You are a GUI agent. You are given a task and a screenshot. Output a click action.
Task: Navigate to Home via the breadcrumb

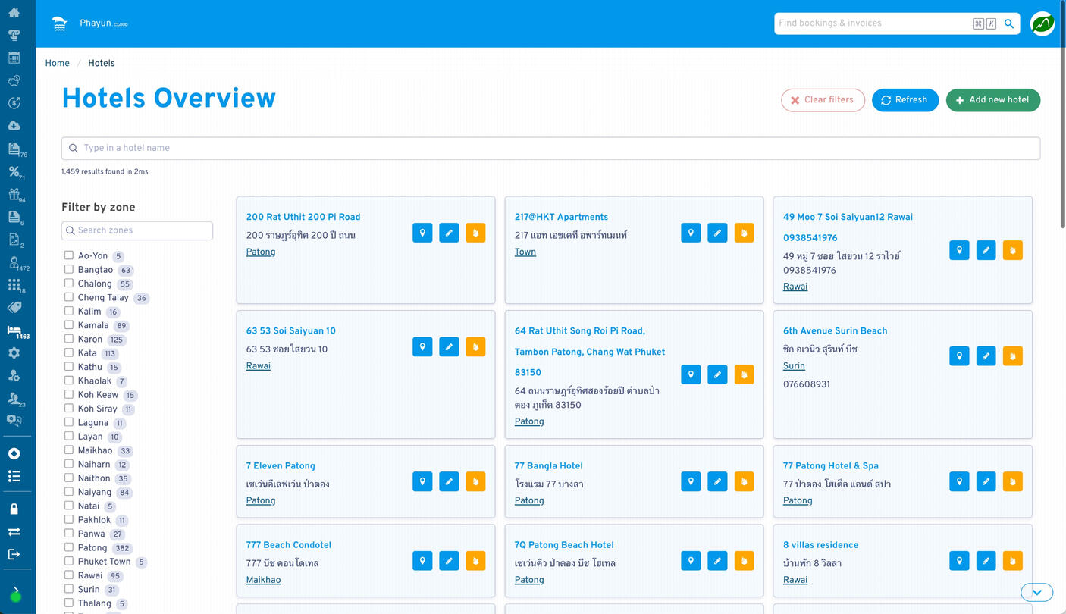pos(57,63)
